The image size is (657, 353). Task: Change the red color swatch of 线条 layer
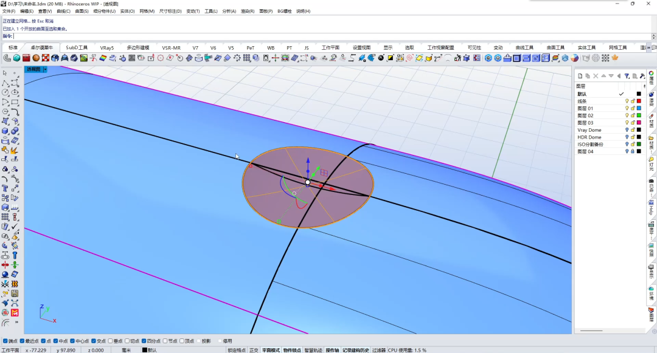(639, 101)
